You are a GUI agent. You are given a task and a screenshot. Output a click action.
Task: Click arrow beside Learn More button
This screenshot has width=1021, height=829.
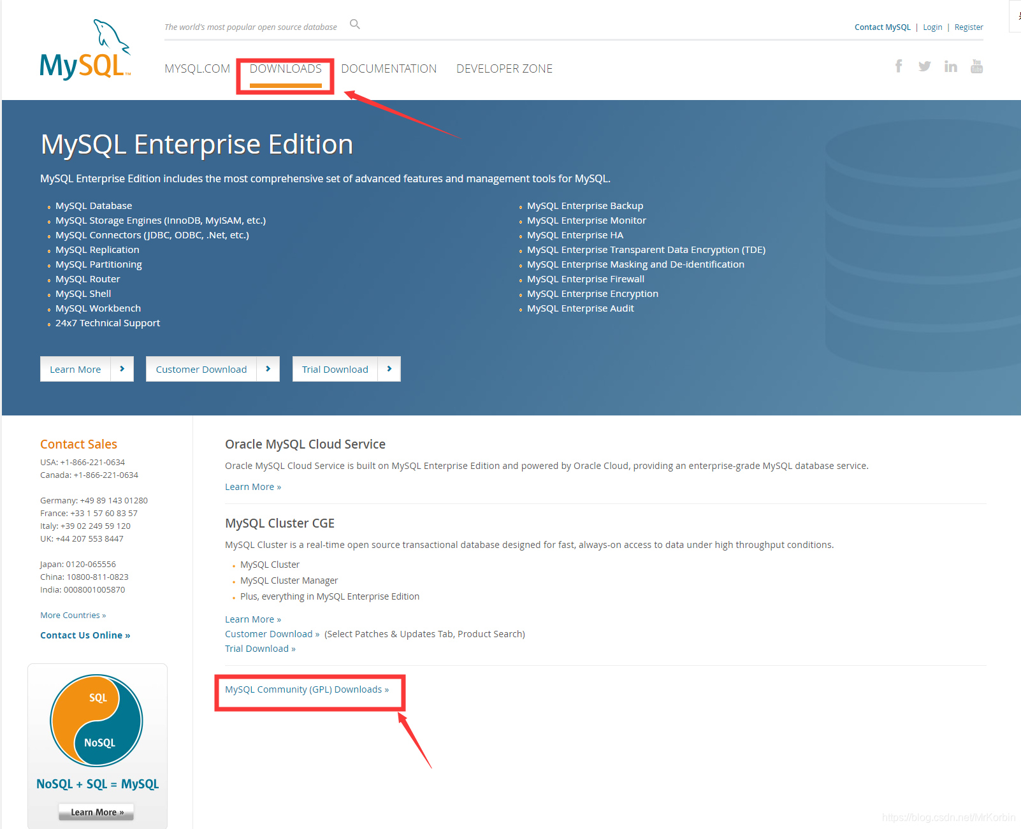(122, 369)
